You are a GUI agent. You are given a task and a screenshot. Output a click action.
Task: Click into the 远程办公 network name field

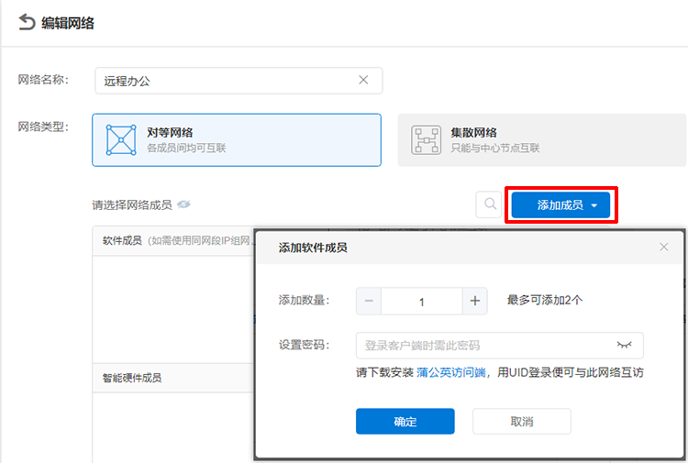point(239,81)
